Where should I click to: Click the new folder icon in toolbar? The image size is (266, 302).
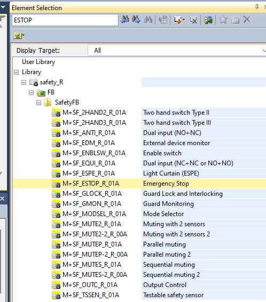(x=235, y=20)
